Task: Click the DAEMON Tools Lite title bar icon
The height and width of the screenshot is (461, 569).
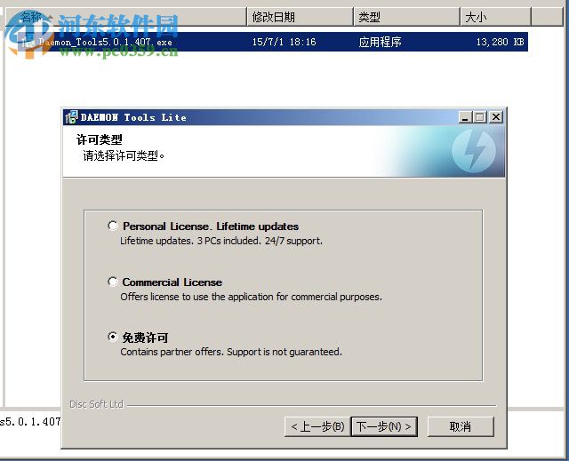Action: [x=71, y=117]
